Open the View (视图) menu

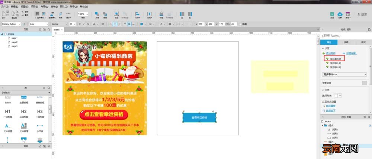click(x=25, y=6)
